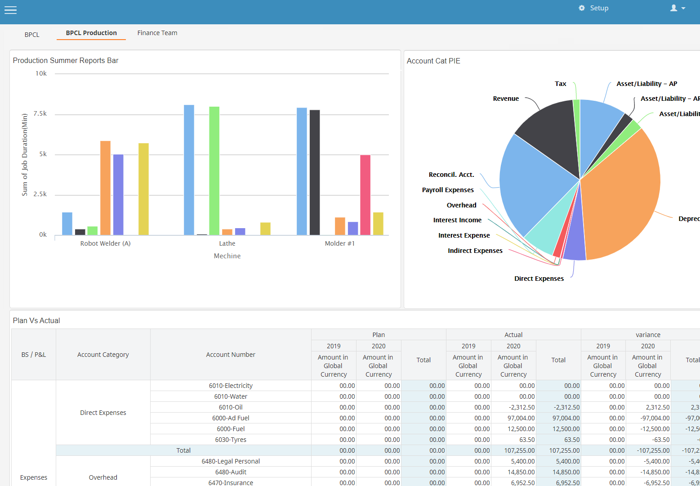The height and width of the screenshot is (486, 700).
Task: Click the tall blue bar for Molder #1
Action: pos(302,171)
